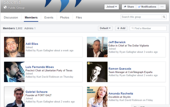
Task: Click the Steemit group title
Action: (x=12, y=2)
